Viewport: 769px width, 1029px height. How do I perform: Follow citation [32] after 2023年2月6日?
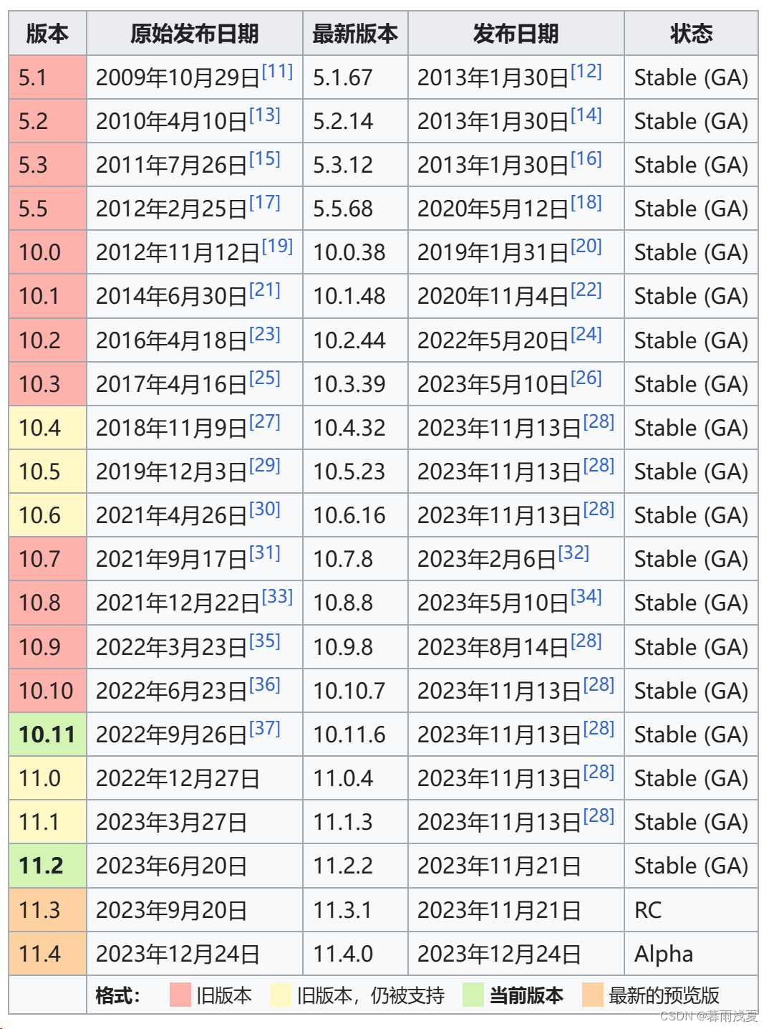click(x=574, y=552)
